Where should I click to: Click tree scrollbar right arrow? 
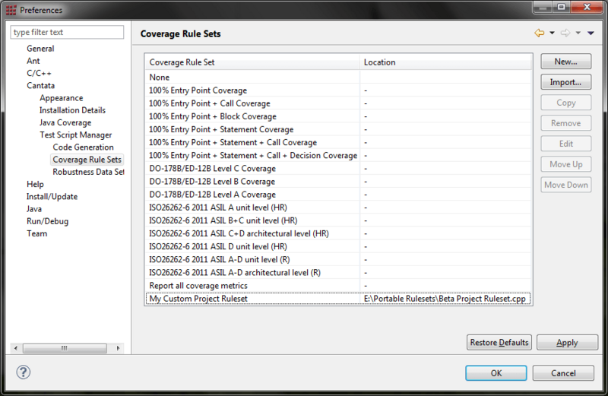(x=118, y=348)
